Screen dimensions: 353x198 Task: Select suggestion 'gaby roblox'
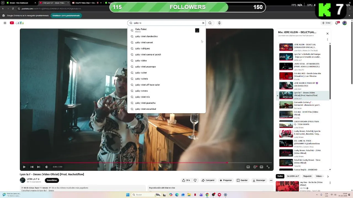pos(167,61)
